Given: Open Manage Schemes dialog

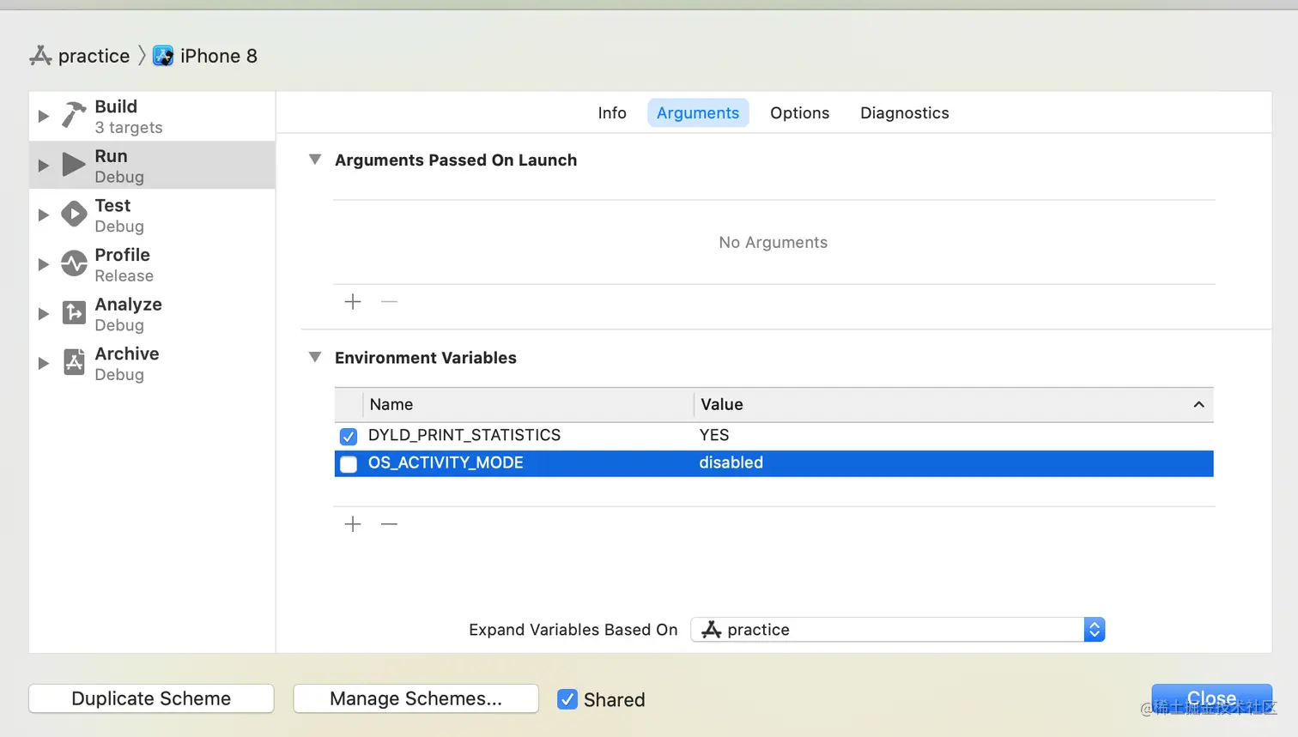Looking at the screenshot, I should click(x=415, y=698).
